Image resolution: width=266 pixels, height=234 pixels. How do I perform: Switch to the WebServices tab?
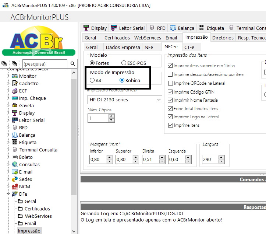tap(148, 38)
